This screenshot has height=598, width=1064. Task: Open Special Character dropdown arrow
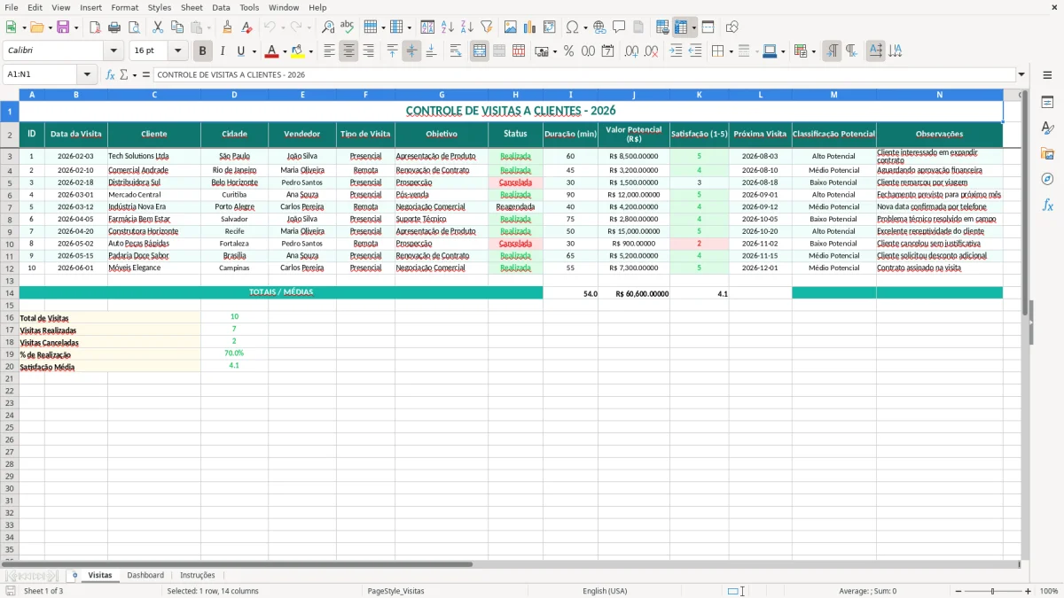(x=586, y=27)
